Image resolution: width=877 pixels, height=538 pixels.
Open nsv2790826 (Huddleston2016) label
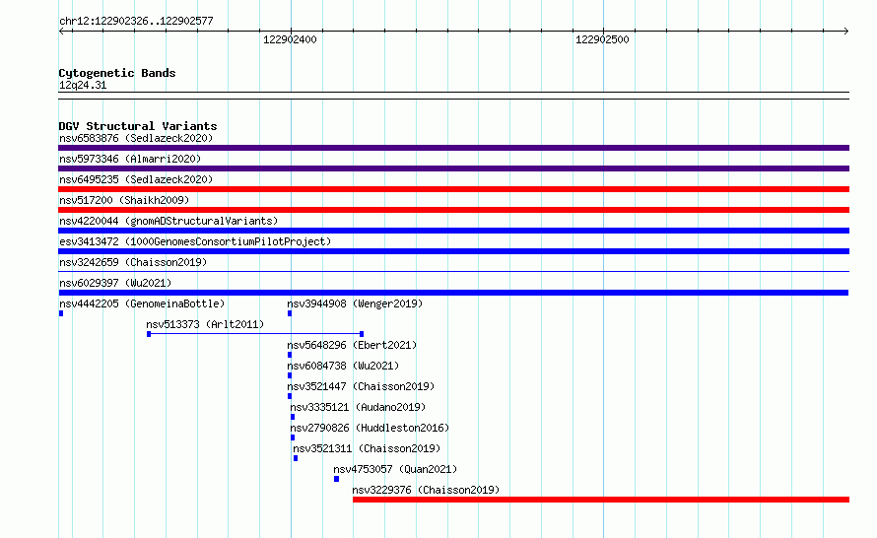(x=370, y=428)
